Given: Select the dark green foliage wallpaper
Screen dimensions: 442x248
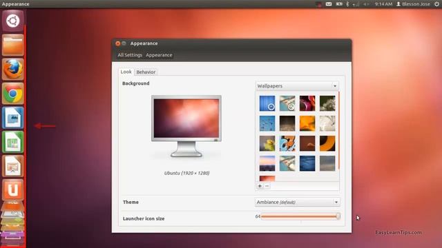Looking at the screenshot, I should (327, 103).
